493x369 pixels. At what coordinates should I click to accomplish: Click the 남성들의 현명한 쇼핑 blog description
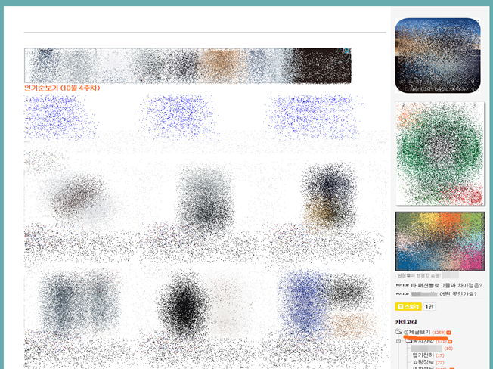point(419,275)
